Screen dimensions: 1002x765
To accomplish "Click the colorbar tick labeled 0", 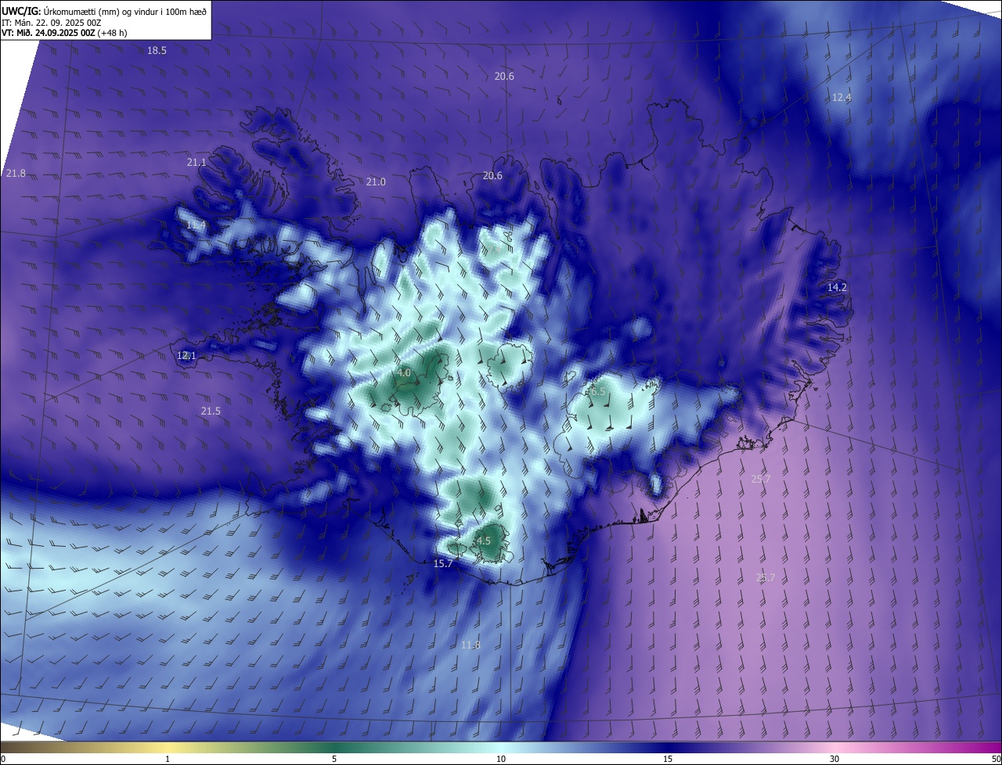I will tap(2, 759).
